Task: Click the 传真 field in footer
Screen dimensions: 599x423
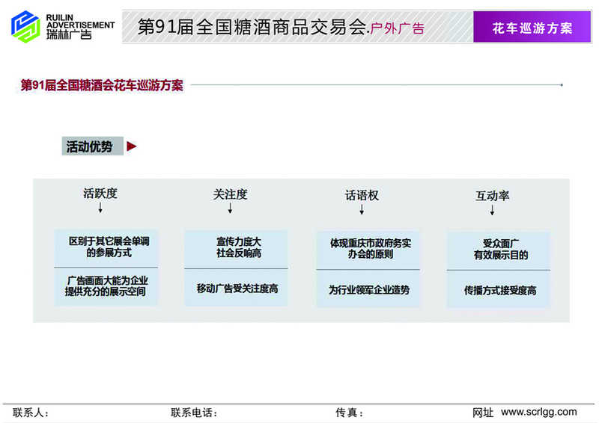Action: click(350, 413)
